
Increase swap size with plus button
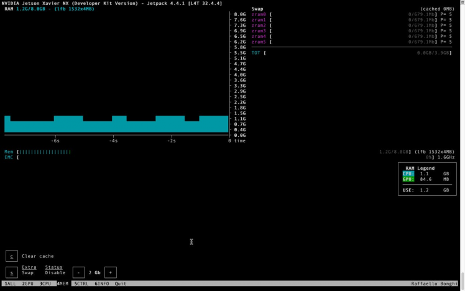[110, 272]
